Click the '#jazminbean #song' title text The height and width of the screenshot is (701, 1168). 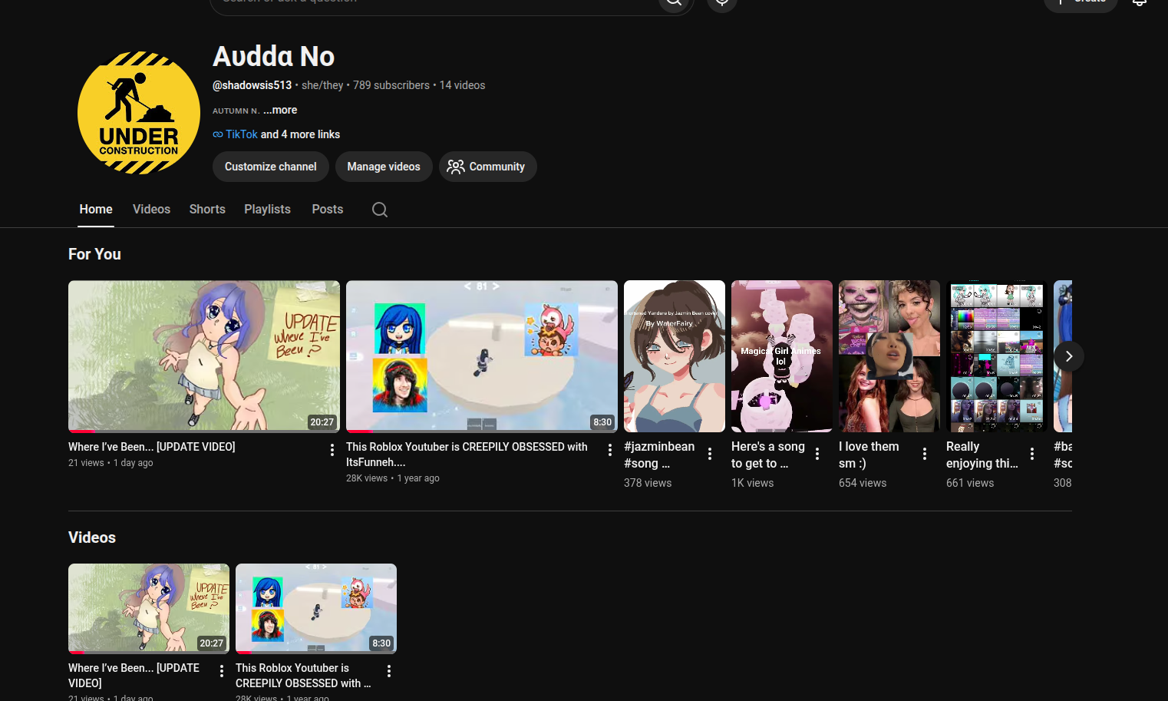[x=659, y=455]
